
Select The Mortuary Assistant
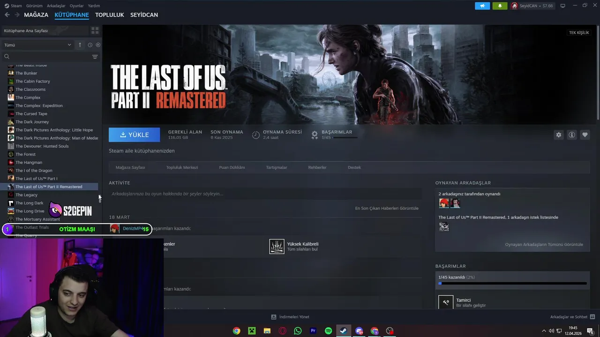[x=37, y=219]
